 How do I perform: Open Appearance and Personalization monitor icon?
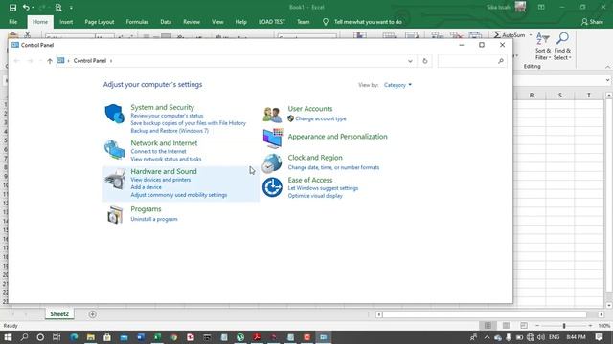click(x=272, y=138)
